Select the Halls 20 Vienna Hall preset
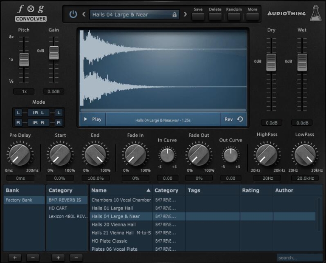 114,224
